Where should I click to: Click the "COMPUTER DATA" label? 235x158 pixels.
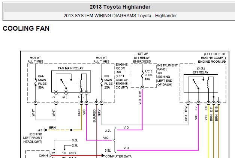coord(118,156)
